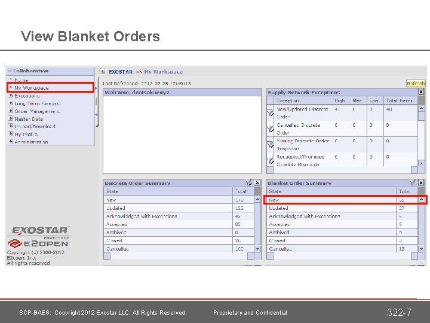Open My Workspace in the navigation tree
This screenshot has height=323, width=430.
32,88
